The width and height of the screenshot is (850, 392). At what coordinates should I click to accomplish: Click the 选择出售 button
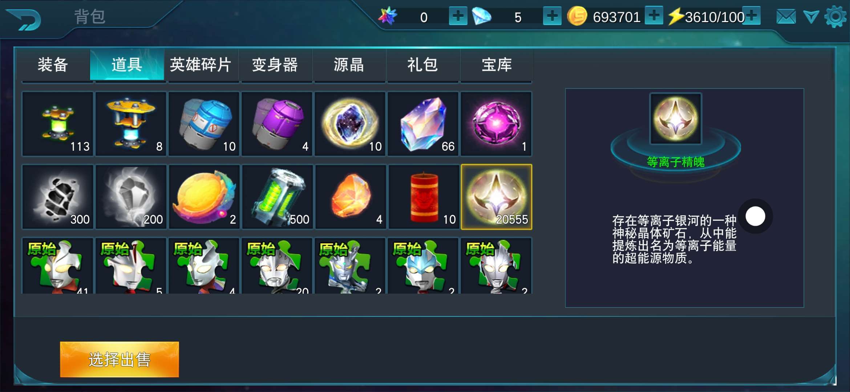(120, 359)
